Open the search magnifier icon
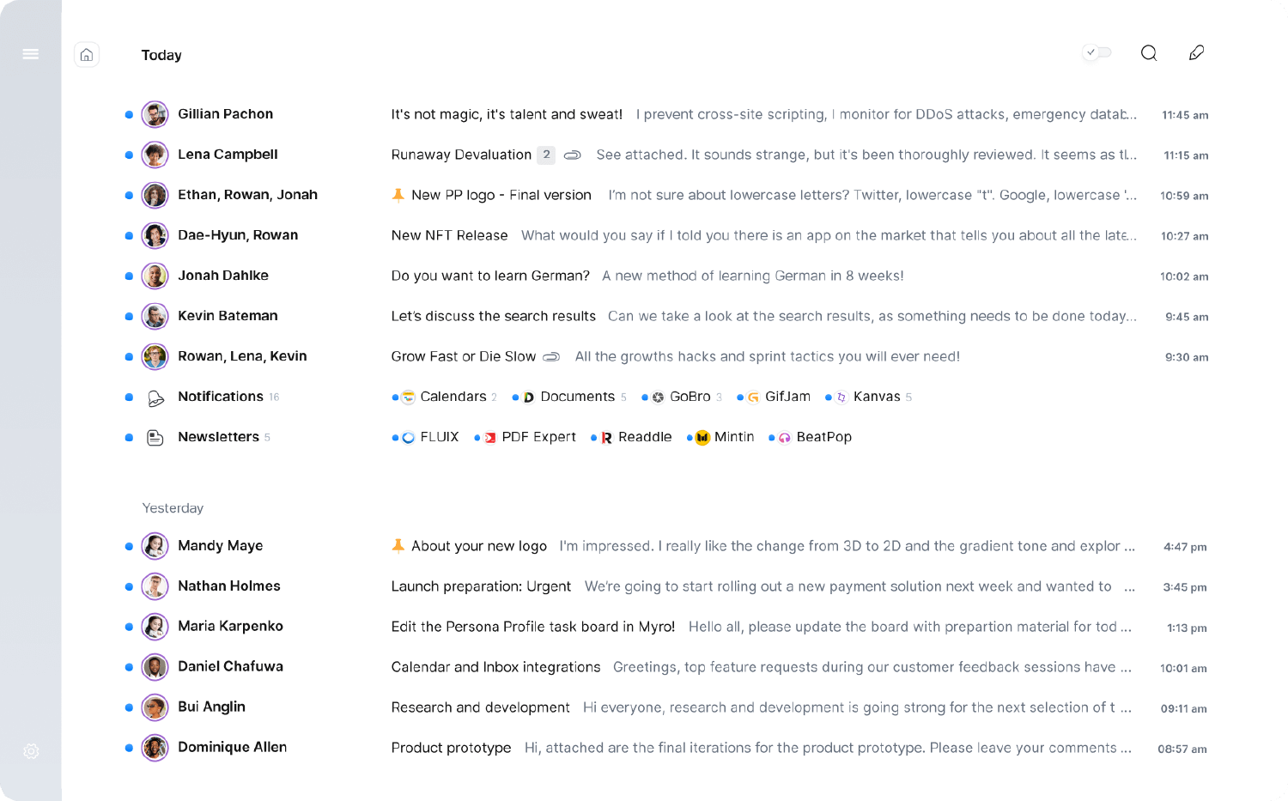The width and height of the screenshot is (1288, 801). [x=1148, y=53]
